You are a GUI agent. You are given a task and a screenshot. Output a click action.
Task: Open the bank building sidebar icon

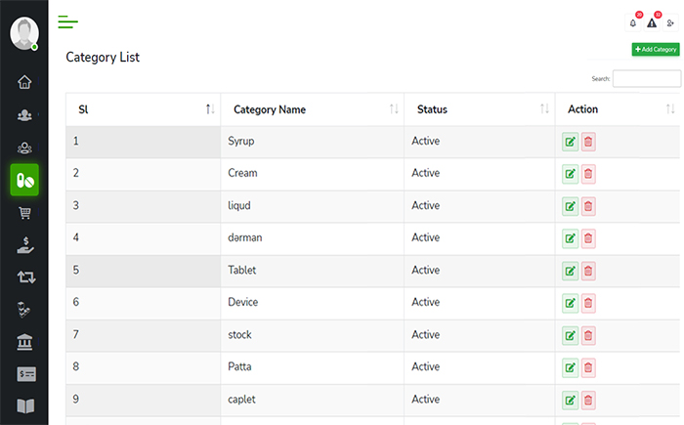tap(24, 341)
